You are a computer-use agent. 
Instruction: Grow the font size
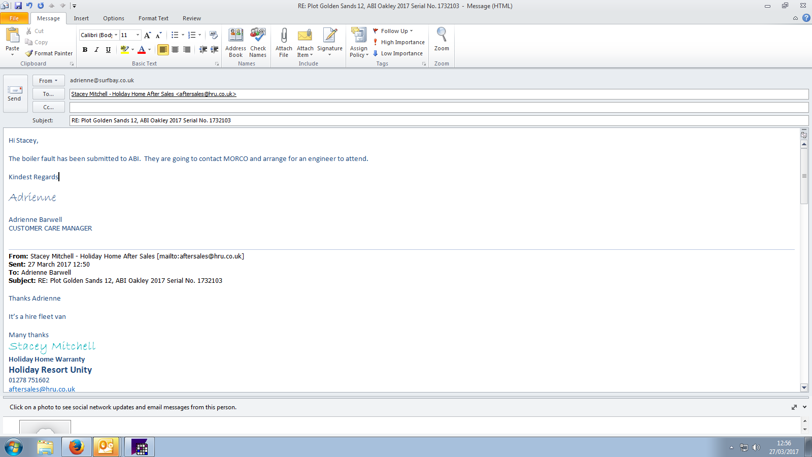coord(148,35)
